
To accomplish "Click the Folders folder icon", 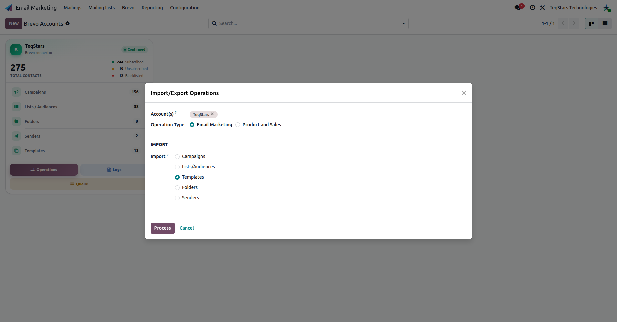I will click(16, 121).
